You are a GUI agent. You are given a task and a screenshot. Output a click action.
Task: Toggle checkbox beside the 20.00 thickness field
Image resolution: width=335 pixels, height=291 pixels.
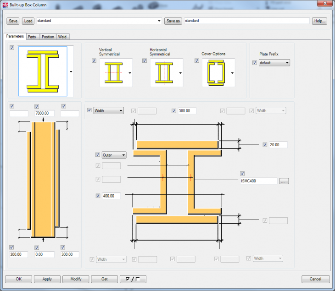(265, 145)
